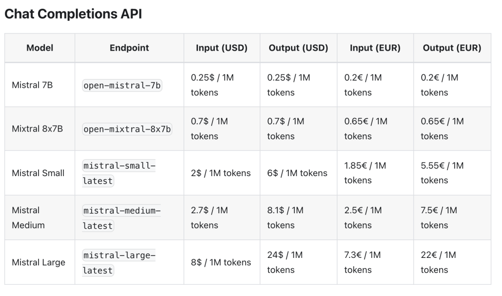Click the Mistral Large model name
The image size is (502, 296).
[x=39, y=262]
